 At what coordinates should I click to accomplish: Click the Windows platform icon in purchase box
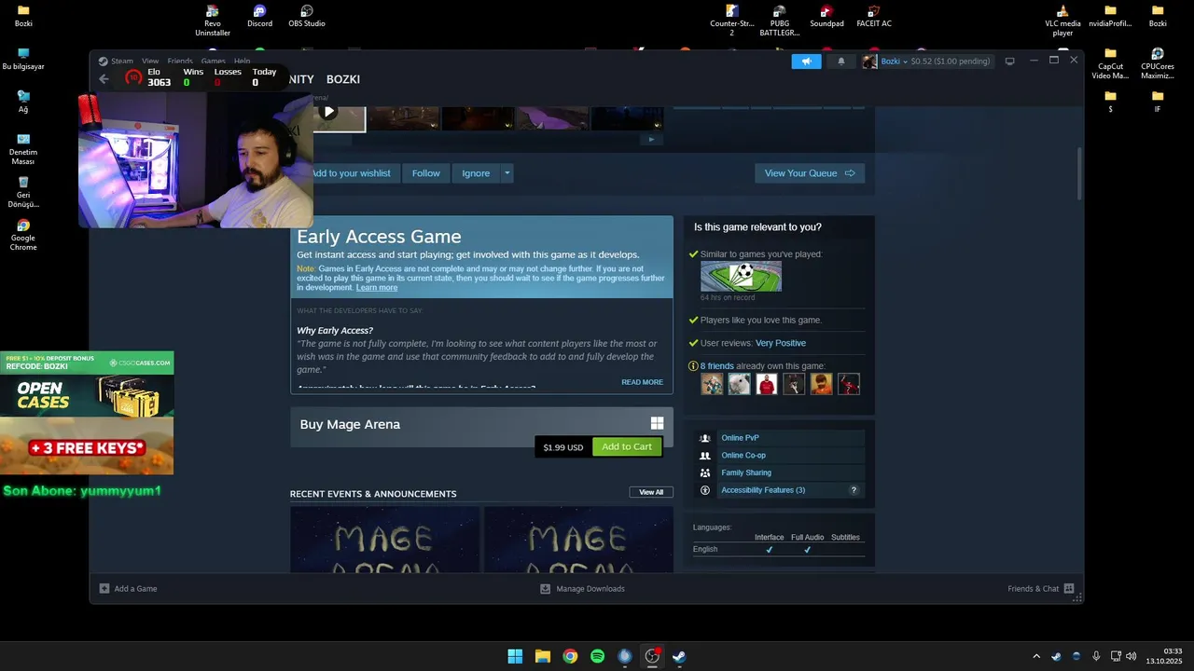(x=657, y=423)
